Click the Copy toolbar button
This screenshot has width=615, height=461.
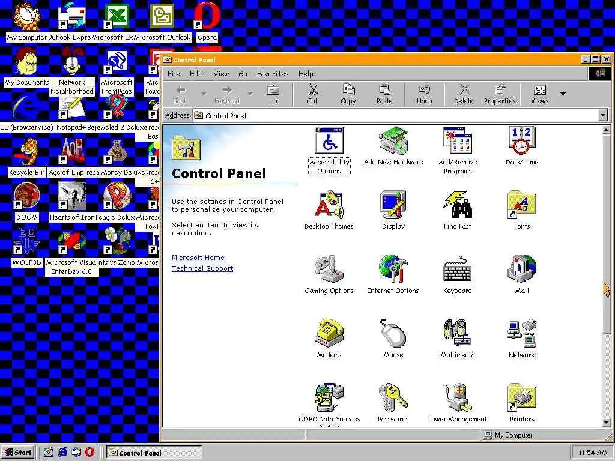coord(348,94)
